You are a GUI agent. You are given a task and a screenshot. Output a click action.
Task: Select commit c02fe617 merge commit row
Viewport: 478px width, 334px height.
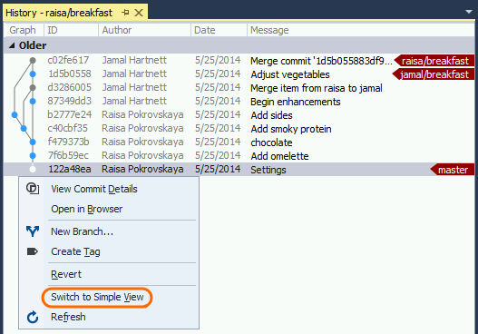tap(239, 61)
